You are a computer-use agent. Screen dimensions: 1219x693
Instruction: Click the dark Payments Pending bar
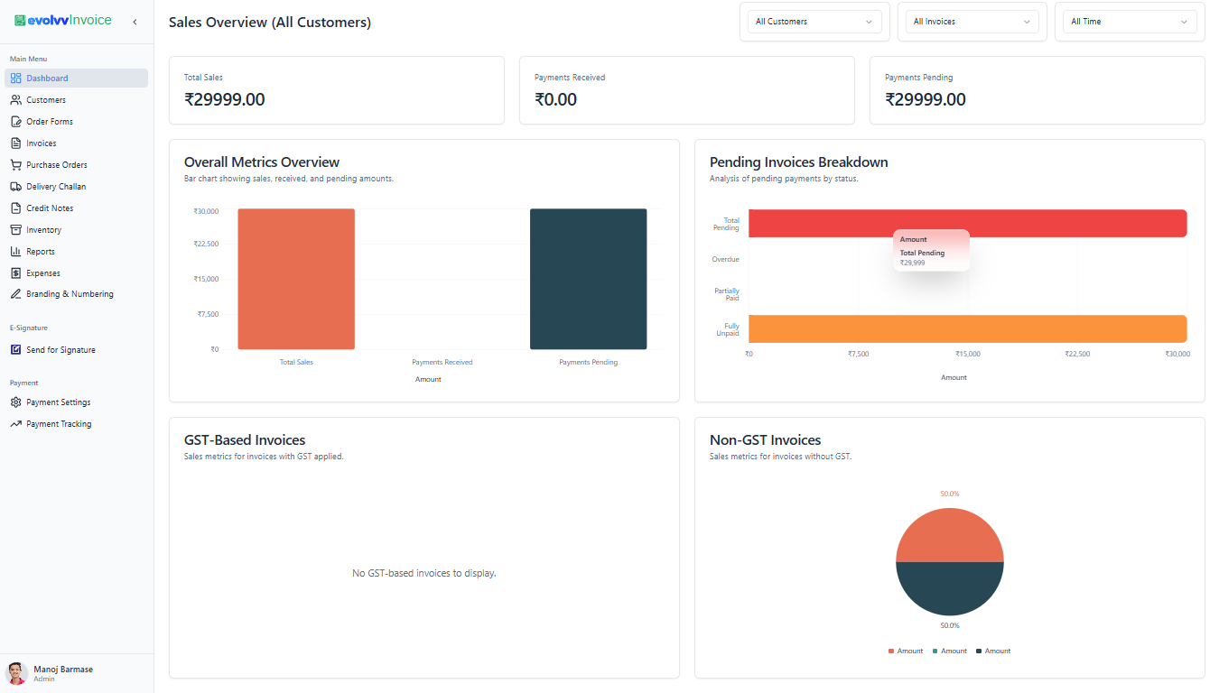click(x=589, y=279)
